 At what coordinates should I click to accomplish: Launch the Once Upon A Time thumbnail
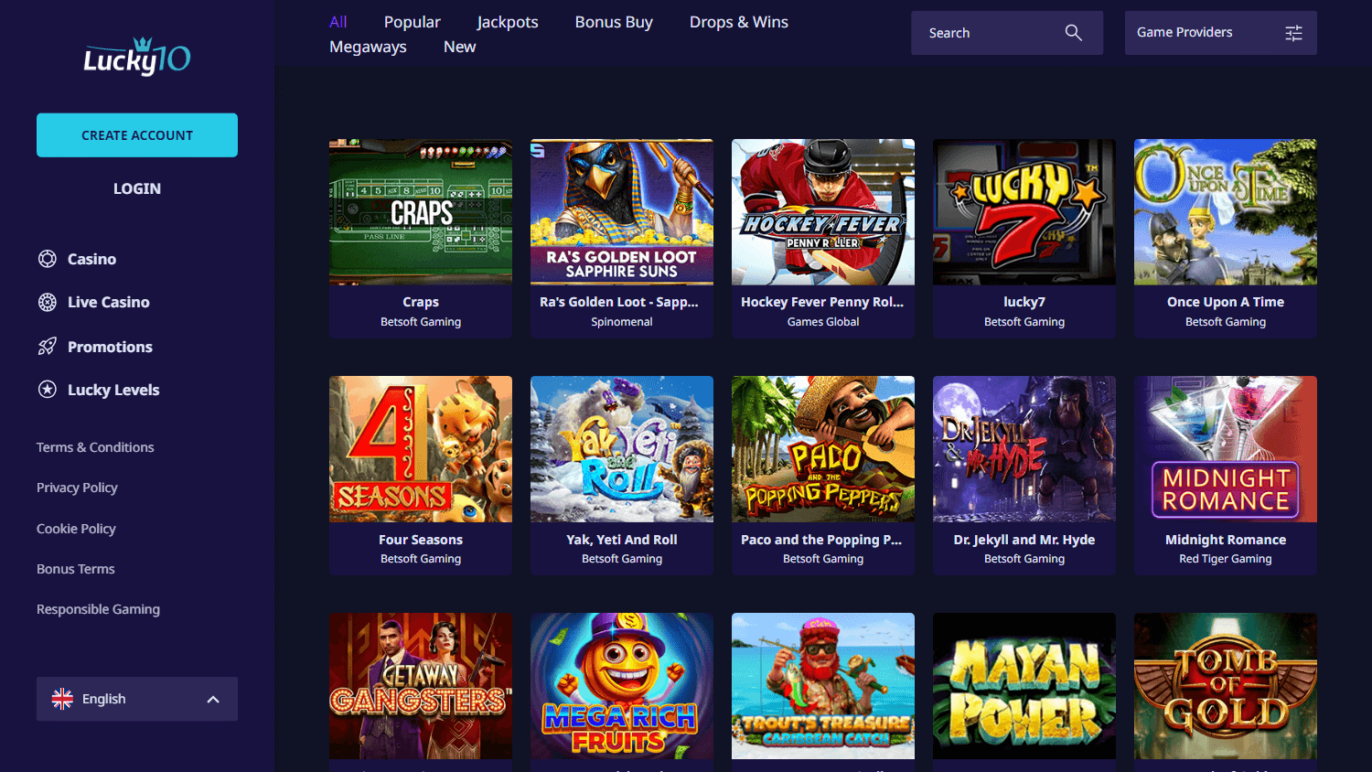pyautogui.click(x=1226, y=212)
